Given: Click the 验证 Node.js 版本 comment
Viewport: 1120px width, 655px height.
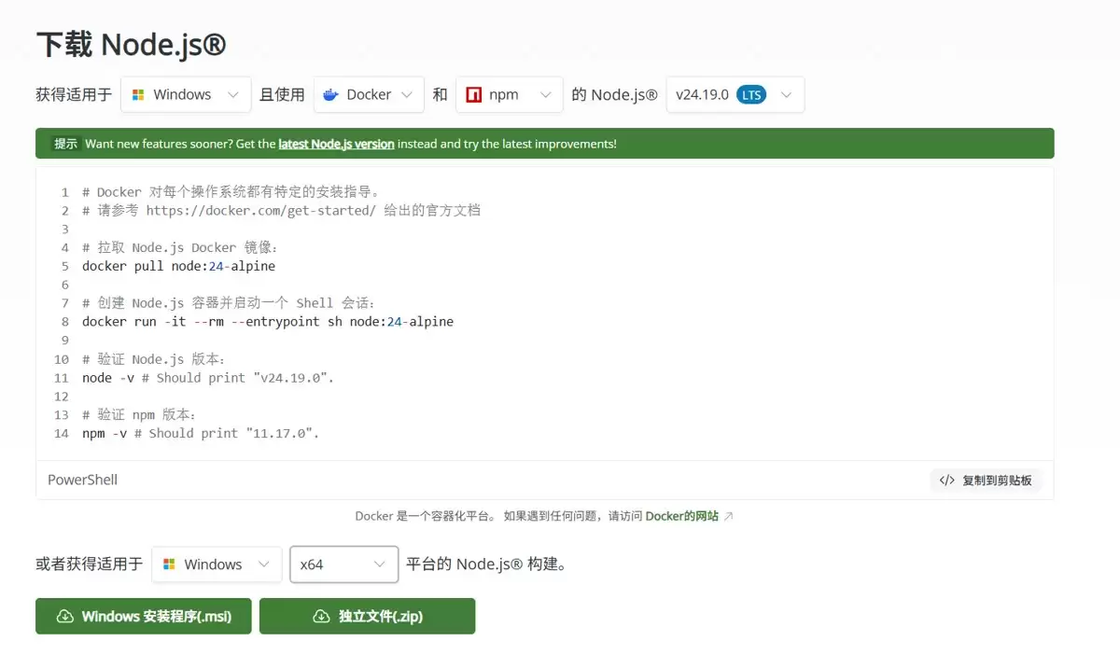Looking at the screenshot, I should pyautogui.click(x=154, y=359).
